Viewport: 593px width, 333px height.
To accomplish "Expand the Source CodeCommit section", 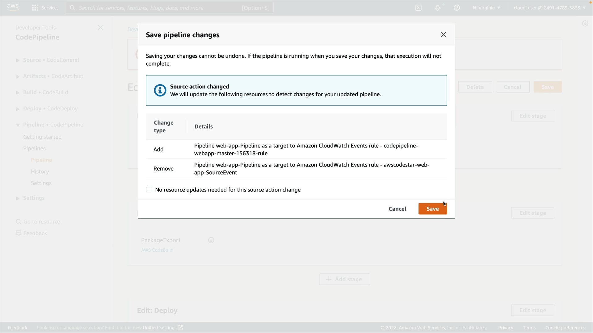I will tap(18, 60).
